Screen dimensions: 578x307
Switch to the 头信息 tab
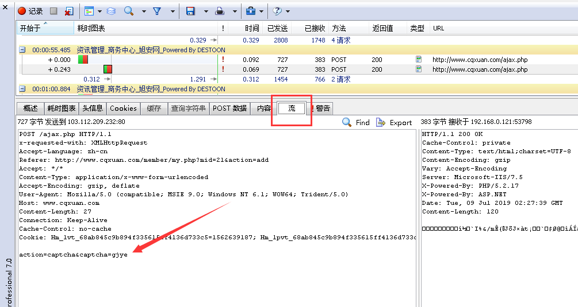click(x=92, y=108)
